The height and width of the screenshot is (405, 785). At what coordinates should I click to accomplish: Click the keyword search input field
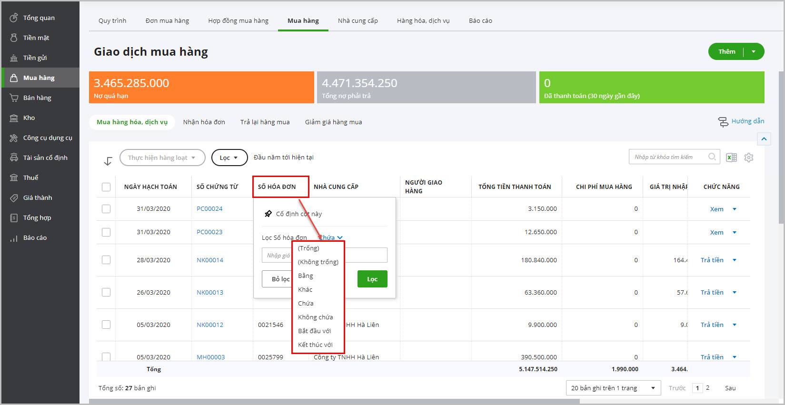pyautogui.click(x=669, y=157)
